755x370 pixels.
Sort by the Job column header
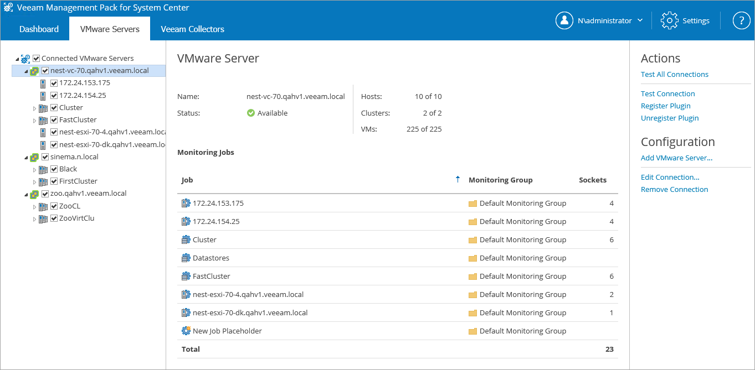[187, 180]
